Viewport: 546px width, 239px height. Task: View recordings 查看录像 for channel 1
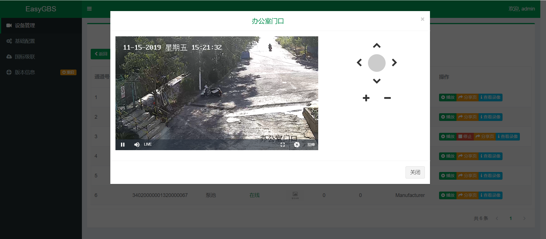click(x=491, y=97)
